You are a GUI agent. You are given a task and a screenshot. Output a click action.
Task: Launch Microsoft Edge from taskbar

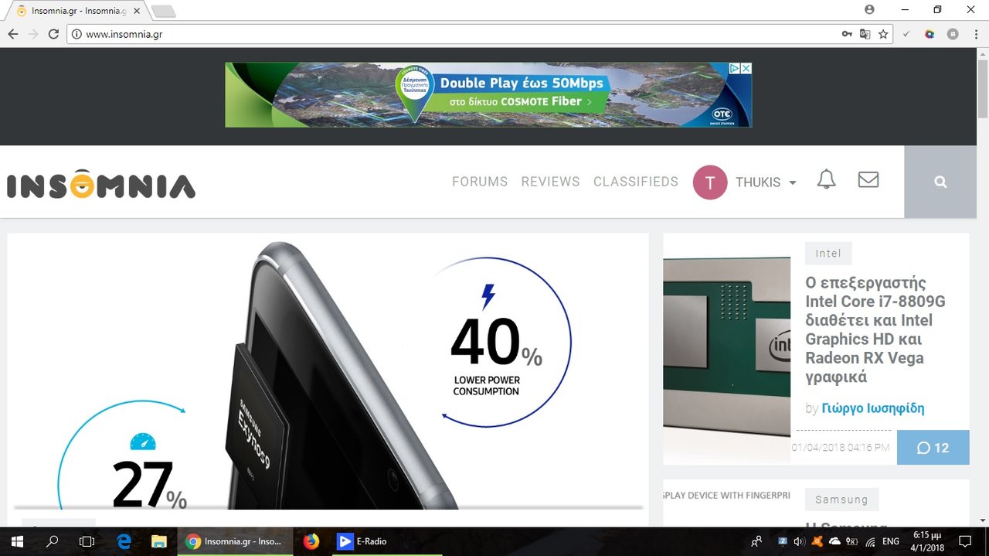[x=124, y=541]
